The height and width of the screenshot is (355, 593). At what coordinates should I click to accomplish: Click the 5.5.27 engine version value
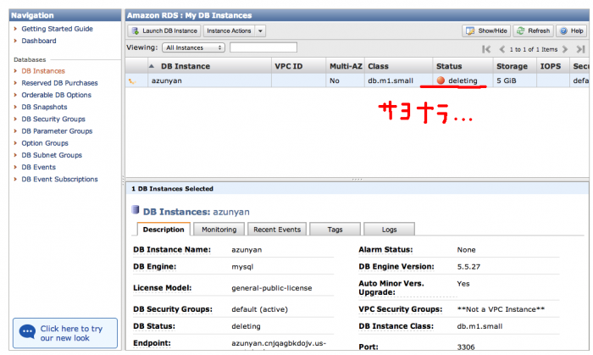pos(468,267)
